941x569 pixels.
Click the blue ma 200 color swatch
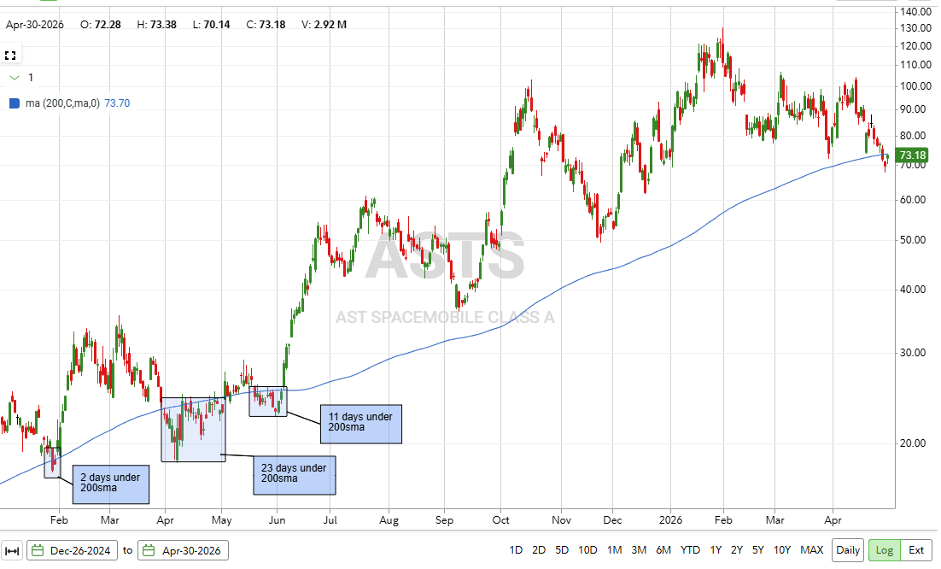point(15,103)
